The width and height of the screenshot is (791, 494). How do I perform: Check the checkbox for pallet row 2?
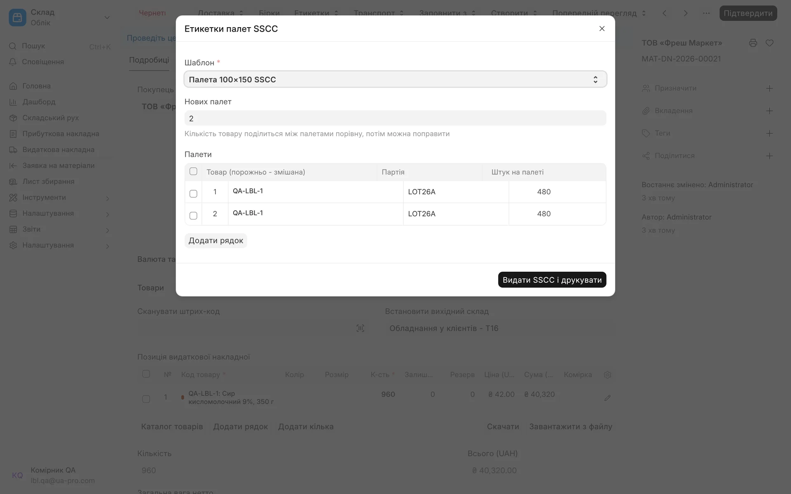click(x=193, y=215)
